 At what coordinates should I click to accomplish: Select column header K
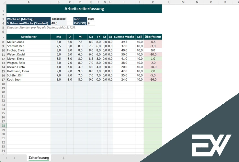[x=153, y=2]
